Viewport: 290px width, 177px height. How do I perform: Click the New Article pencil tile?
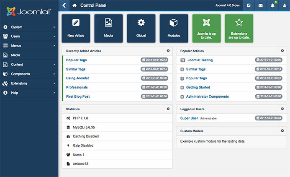(x=76, y=28)
